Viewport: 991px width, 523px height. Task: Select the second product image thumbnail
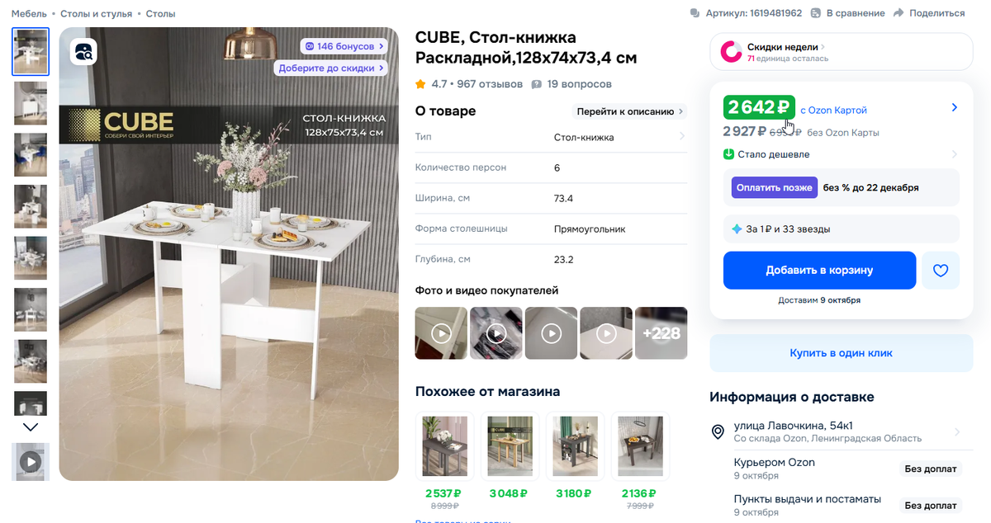[x=31, y=103]
